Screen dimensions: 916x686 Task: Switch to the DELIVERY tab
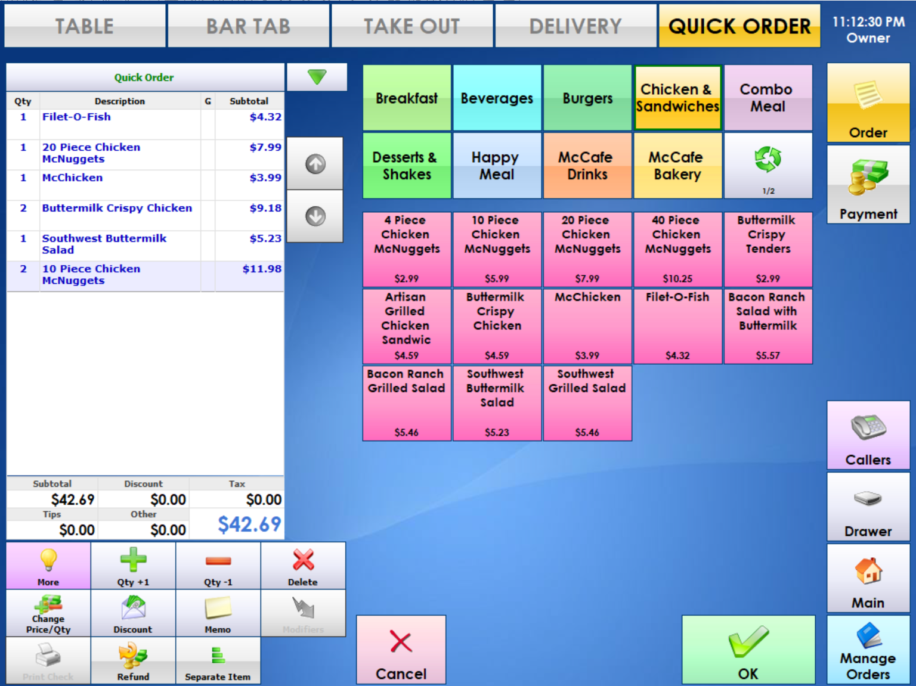click(575, 26)
